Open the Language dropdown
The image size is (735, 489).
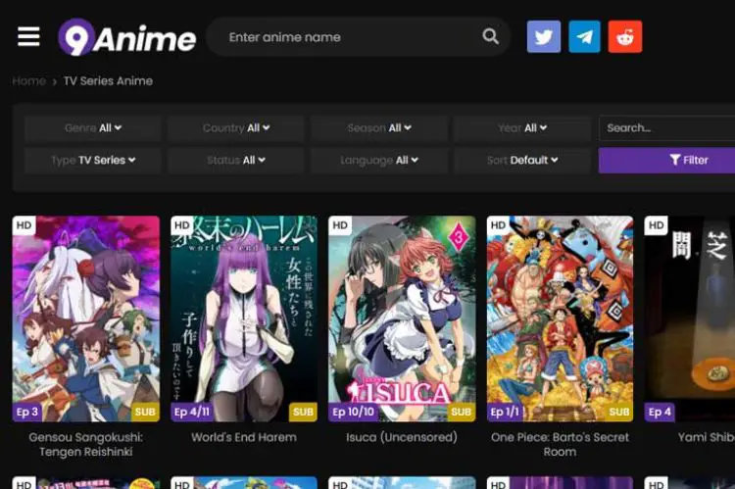[x=379, y=161]
